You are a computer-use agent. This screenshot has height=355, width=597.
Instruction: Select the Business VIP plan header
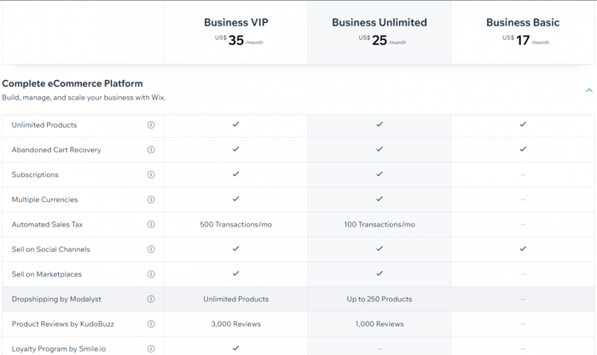coord(236,23)
